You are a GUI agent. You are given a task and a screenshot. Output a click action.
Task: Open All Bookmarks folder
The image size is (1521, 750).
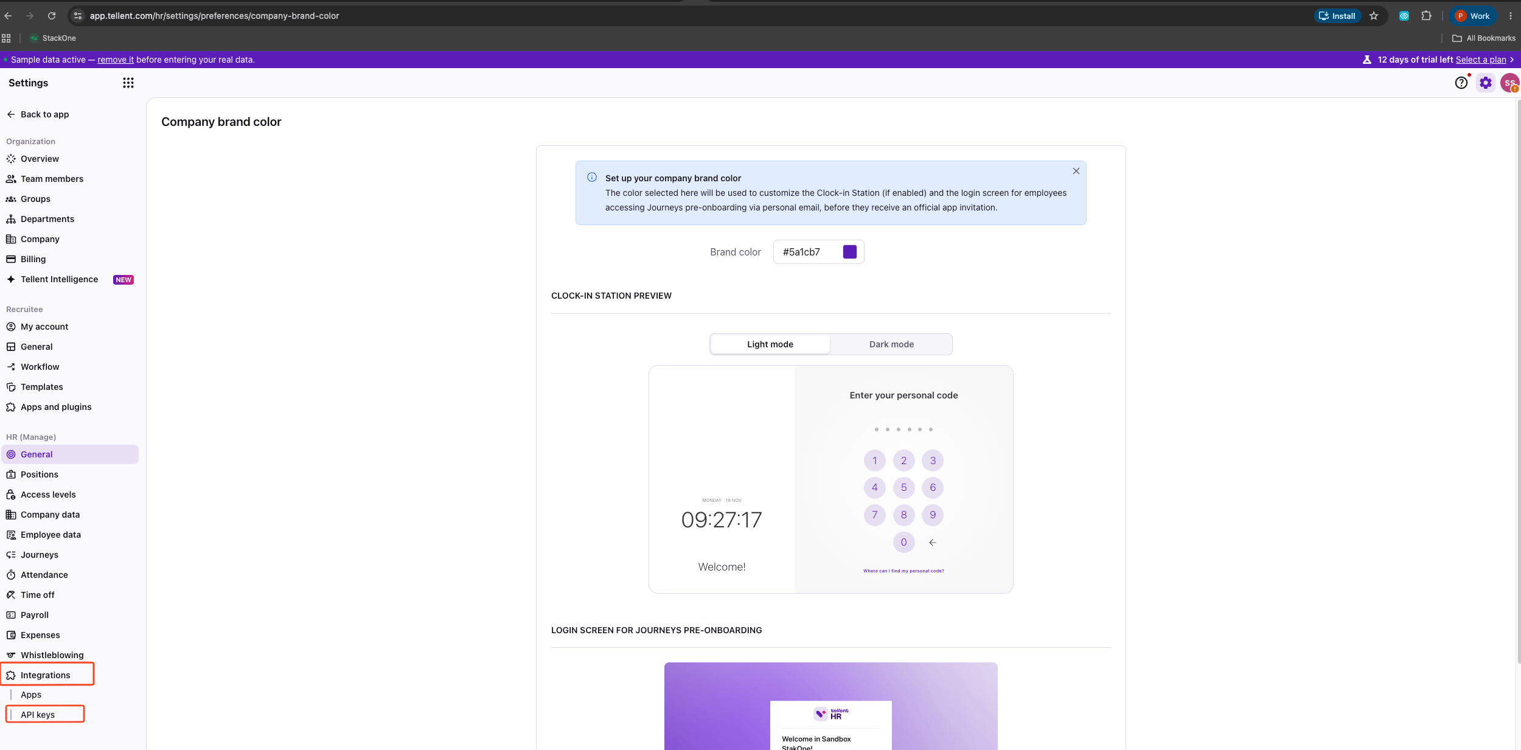pos(1484,38)
